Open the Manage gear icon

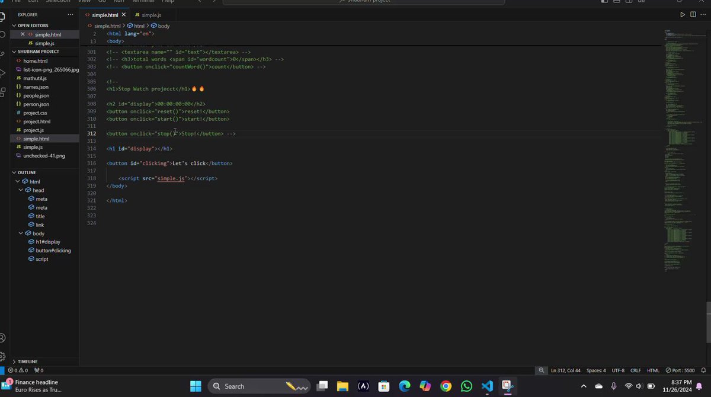point(2,357)
